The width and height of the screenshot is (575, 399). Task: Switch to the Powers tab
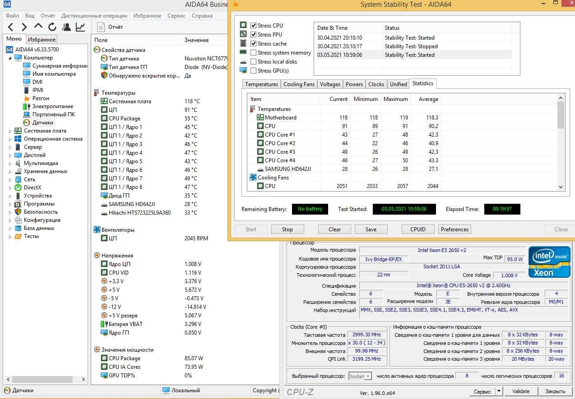point(354,84)
